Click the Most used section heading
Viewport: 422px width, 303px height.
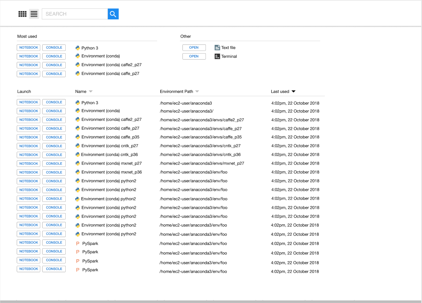(27, 36)
